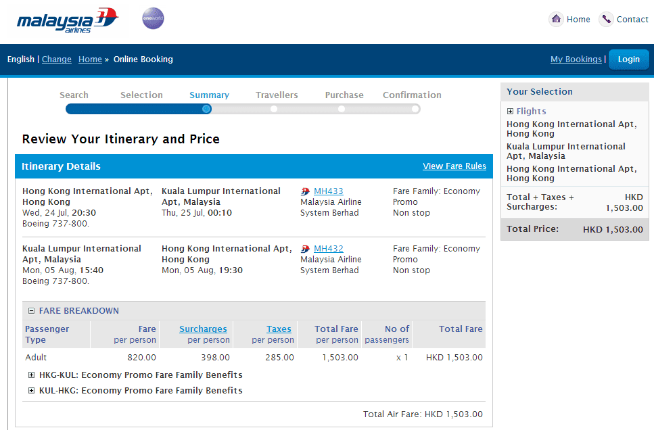Image resolution: width=654 pixels, height=430 pixels.
Task: Go to Home in the breadcrumb
Action: (x=90, y=59)
